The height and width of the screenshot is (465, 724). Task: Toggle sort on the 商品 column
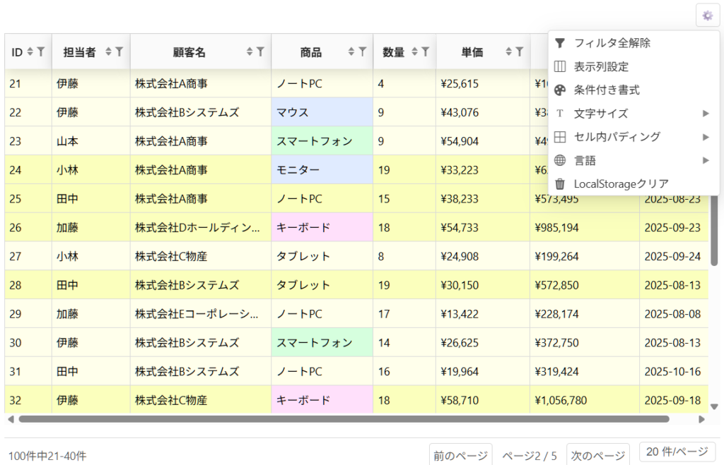coord(351,52)
